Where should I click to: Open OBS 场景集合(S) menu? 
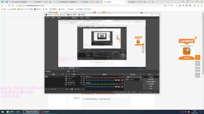coord(75,17)
